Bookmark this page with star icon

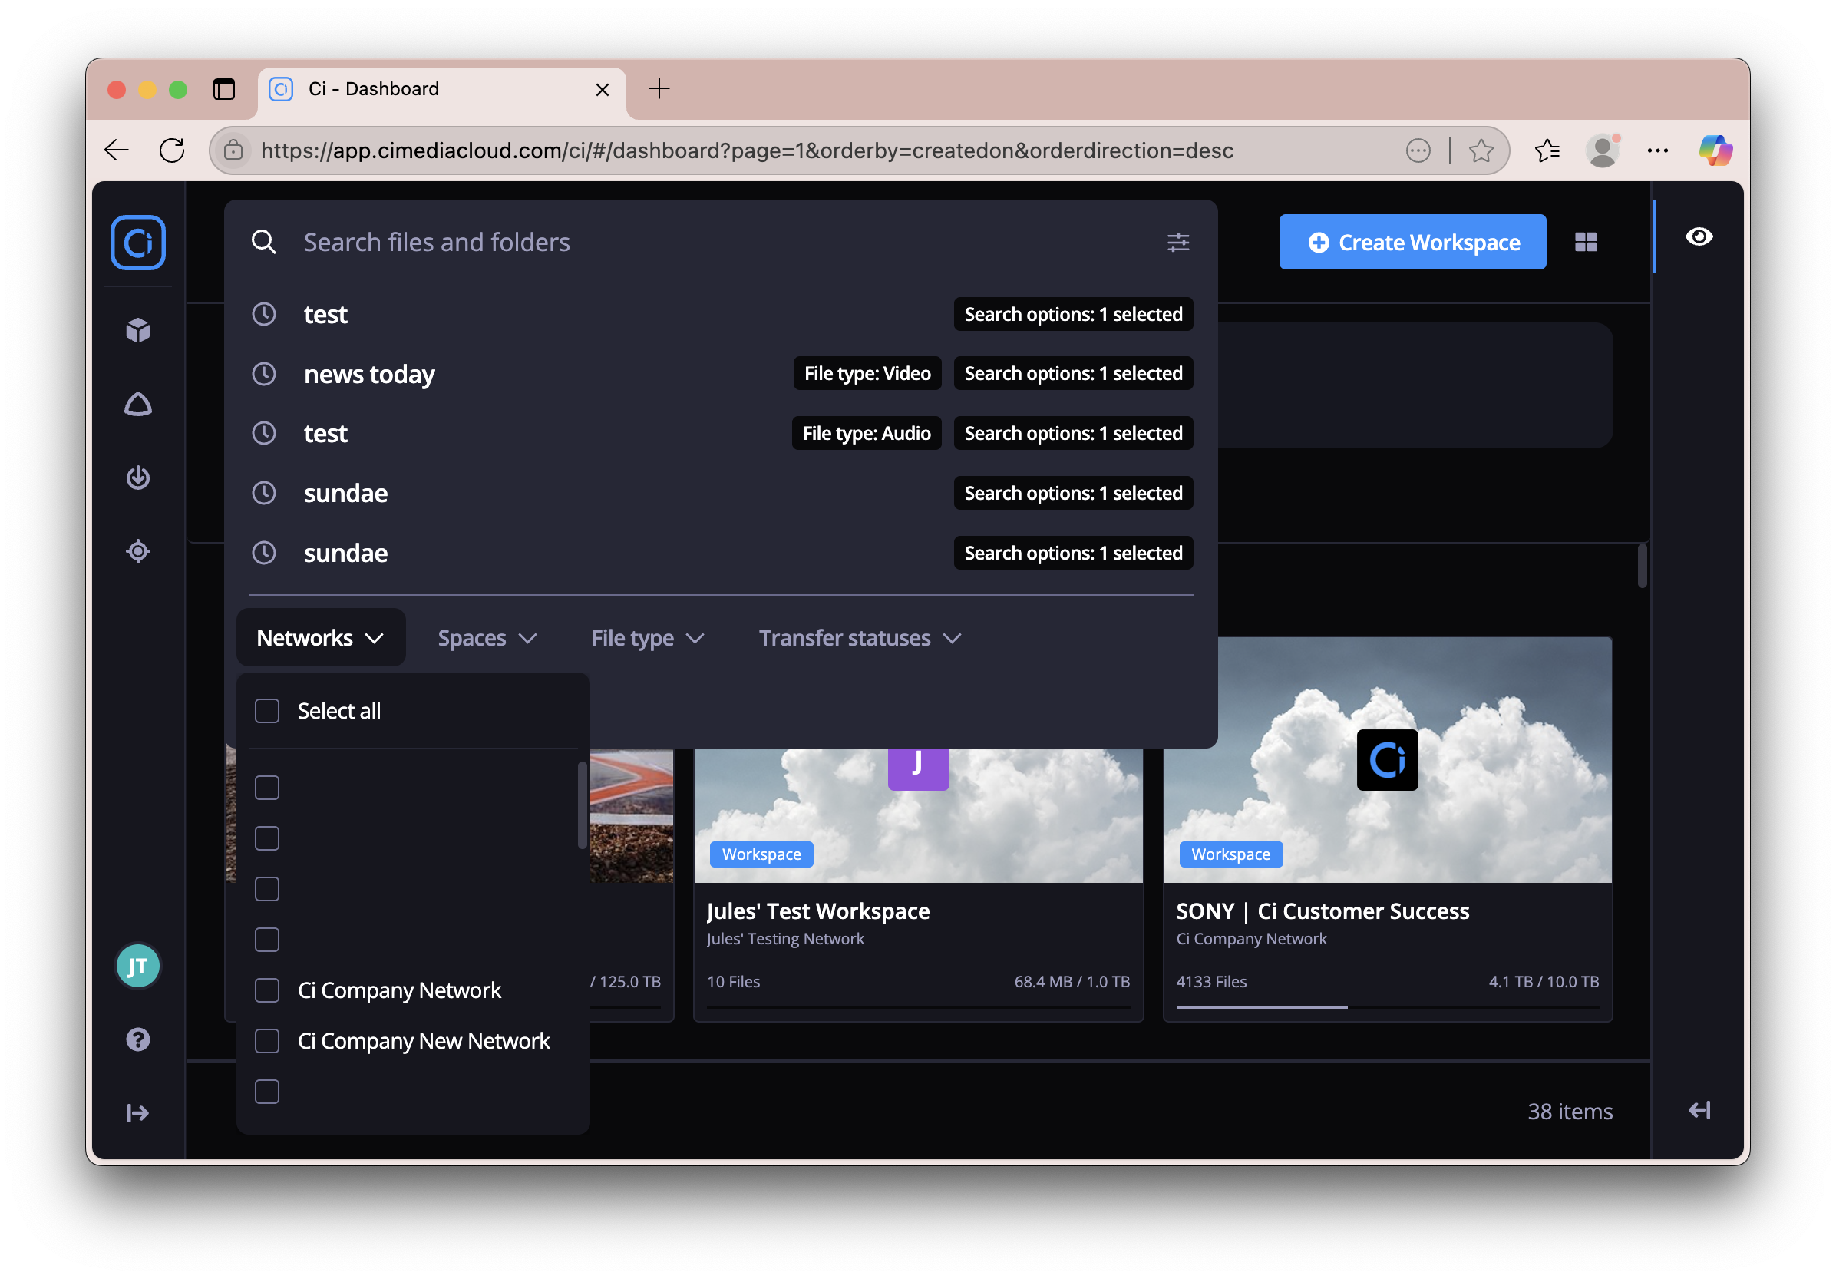point(1481,150)
